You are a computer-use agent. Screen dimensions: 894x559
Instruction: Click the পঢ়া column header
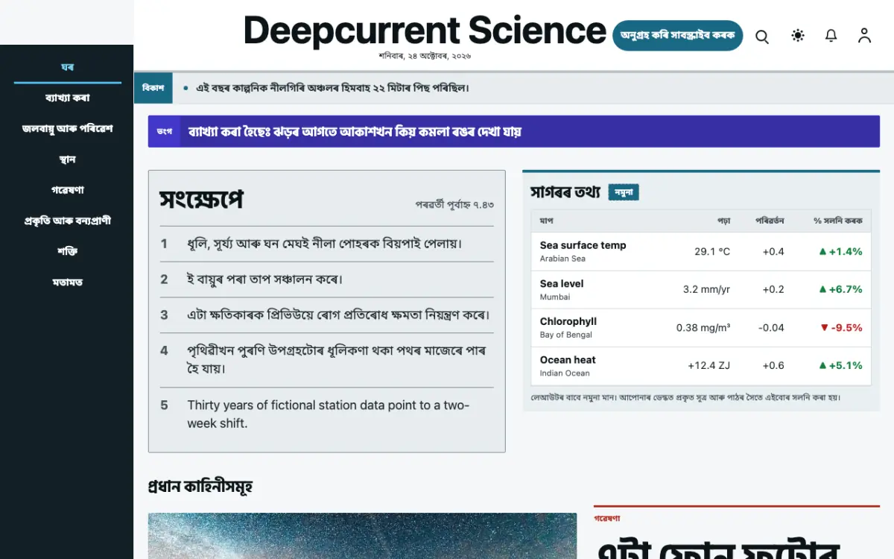click(x=724, y=221)
